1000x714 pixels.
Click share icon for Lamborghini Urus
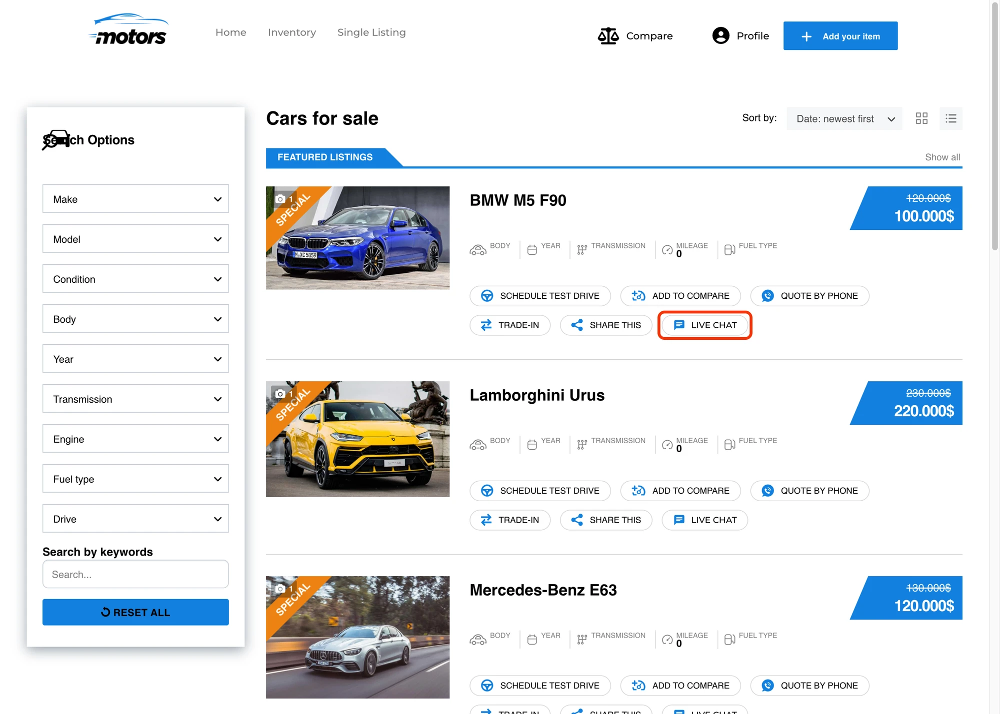click(x=577, y=520)
